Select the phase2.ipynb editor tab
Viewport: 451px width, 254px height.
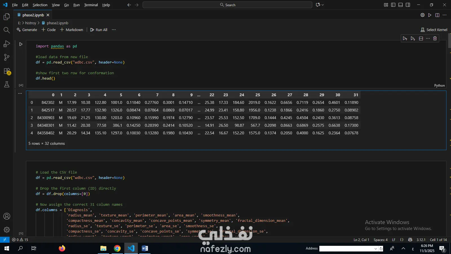click(33, 15)
